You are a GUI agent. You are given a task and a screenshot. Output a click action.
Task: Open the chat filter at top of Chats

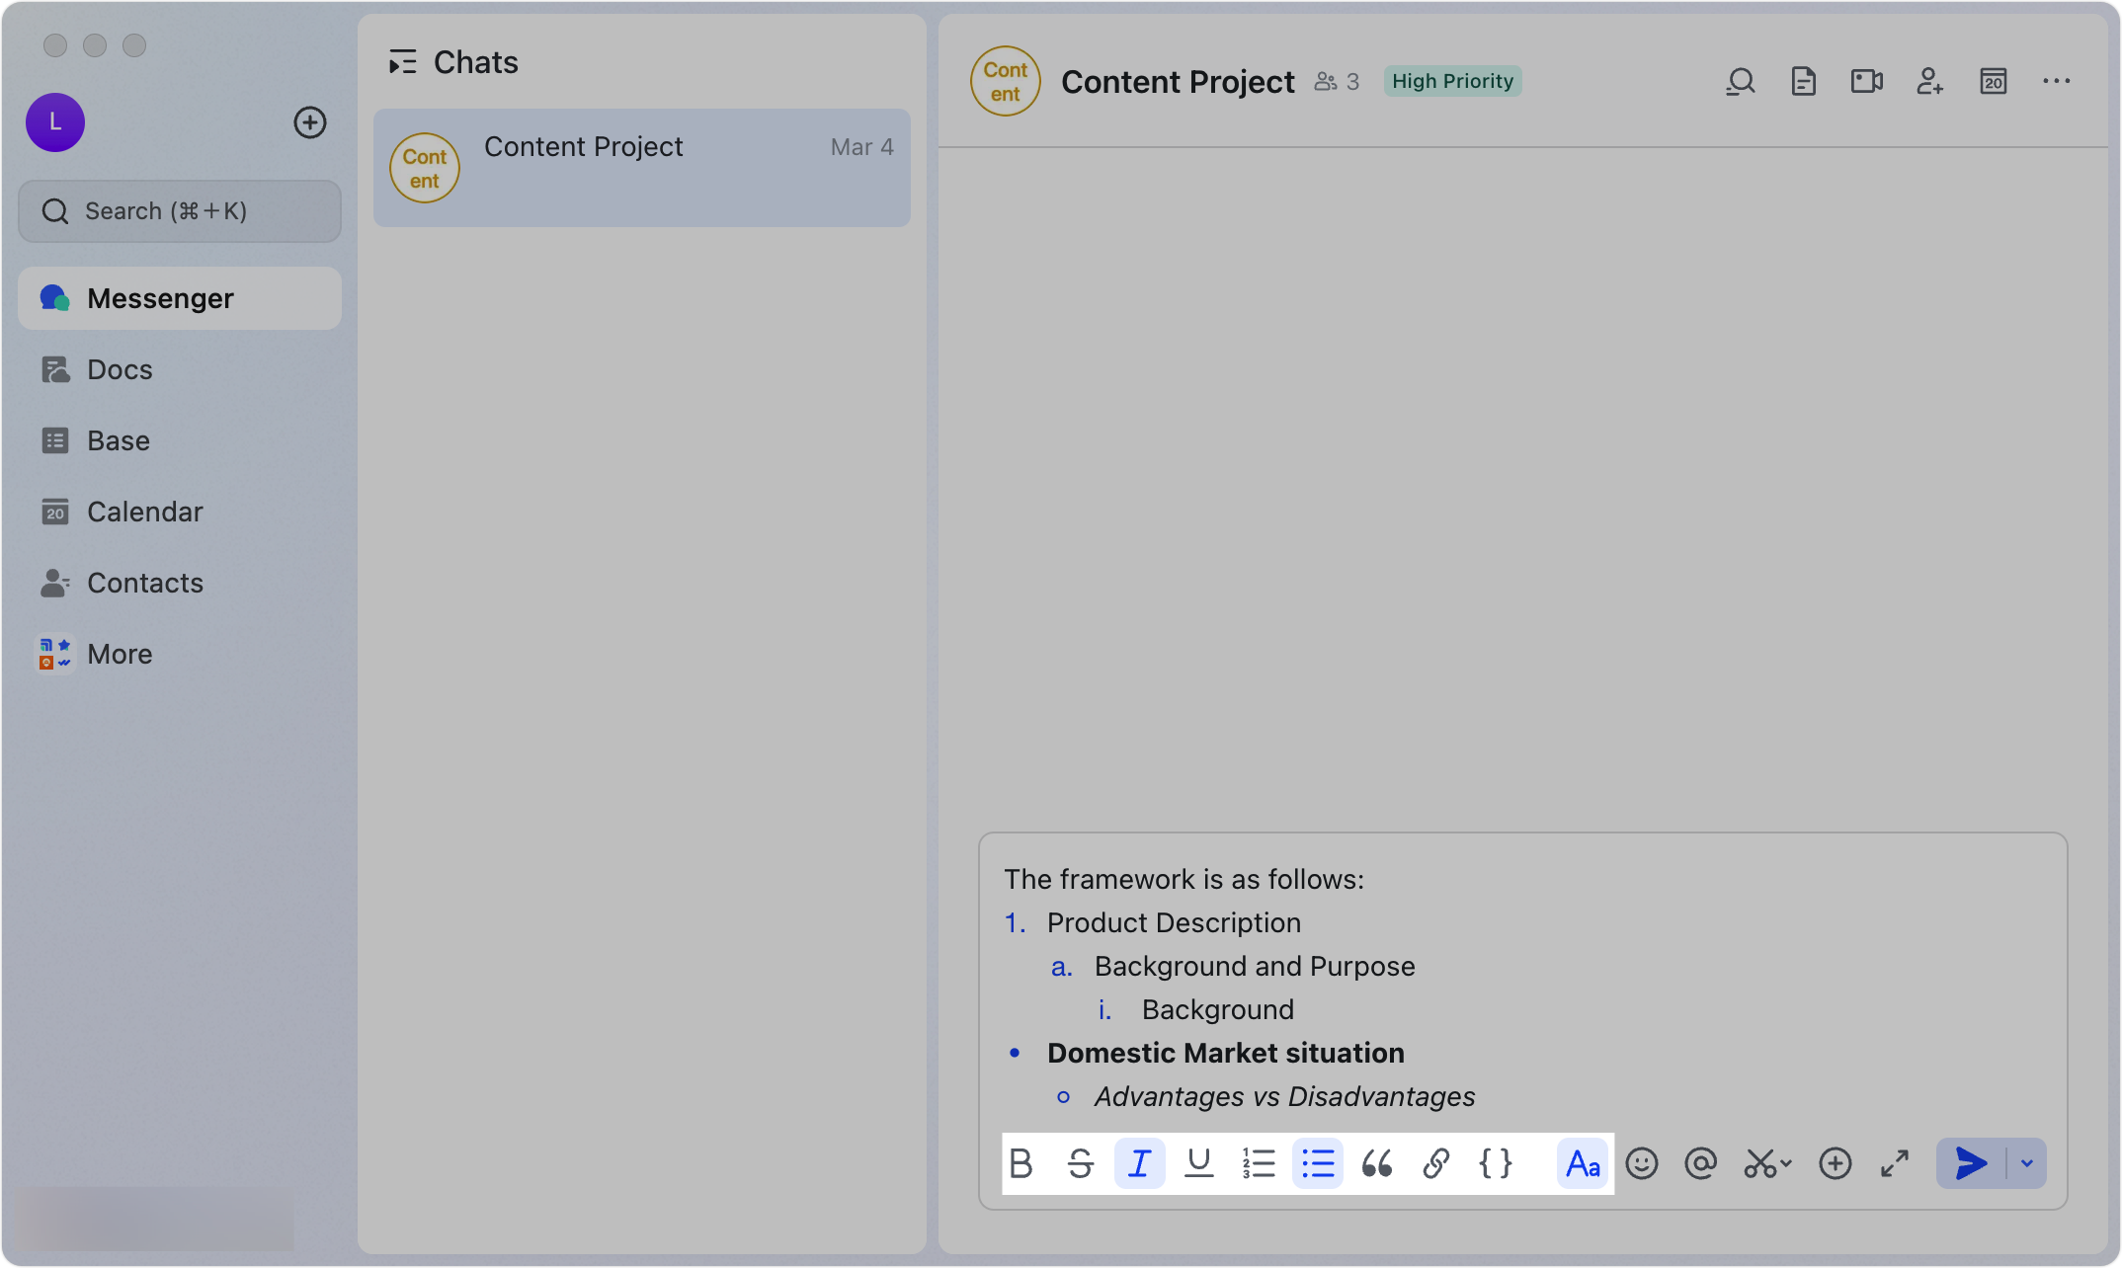pyautogui.click(x=403, y=61)
